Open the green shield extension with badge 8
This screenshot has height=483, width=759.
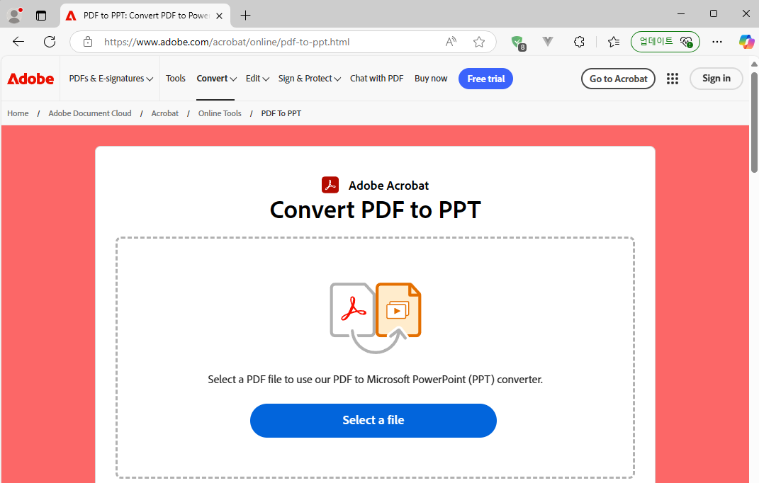click(519, 42)
